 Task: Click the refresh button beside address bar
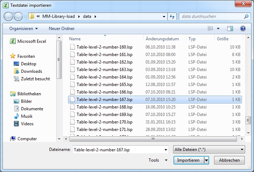coord(173,16)
